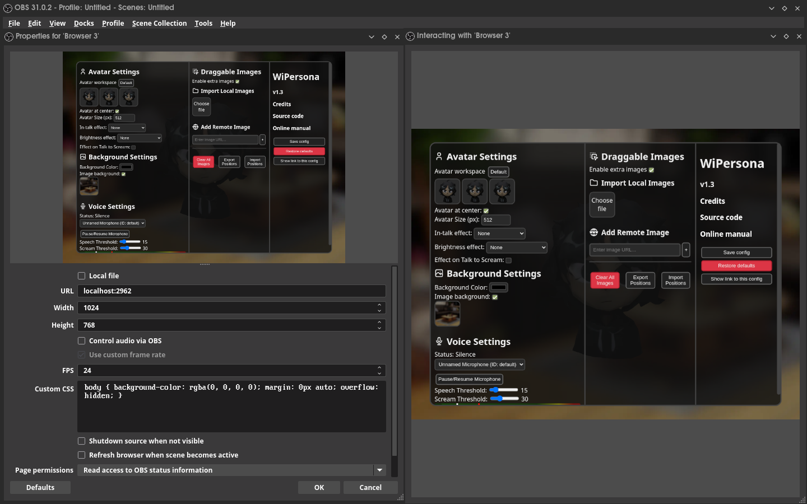The image size is (807, 504).
Task: Click Pause/Resume Microphone in Interact window
Action: click(469, 379)
